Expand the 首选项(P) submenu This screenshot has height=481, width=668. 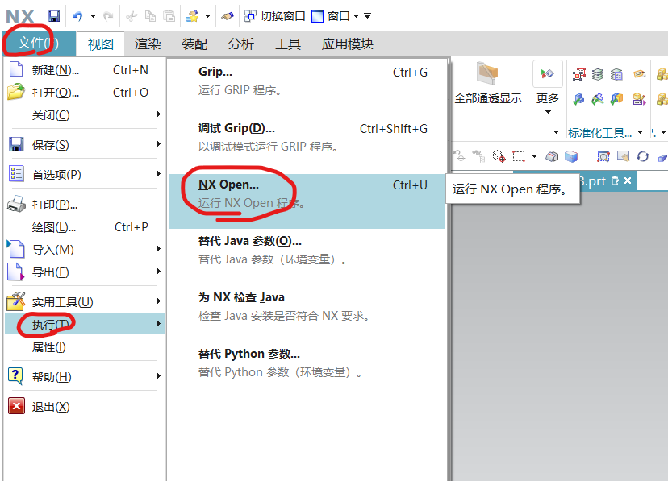click(85, 174)
